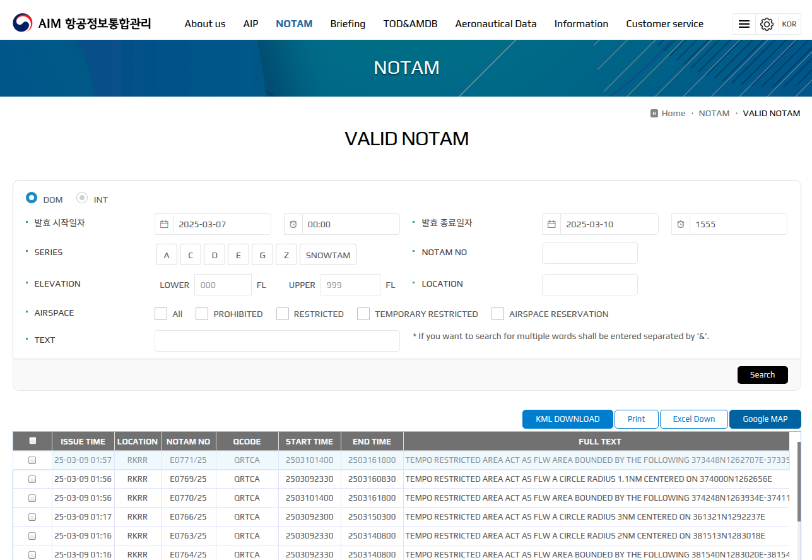Tick the TEMPORARY RESTRICTED checkbox

[x=363, y=314]
